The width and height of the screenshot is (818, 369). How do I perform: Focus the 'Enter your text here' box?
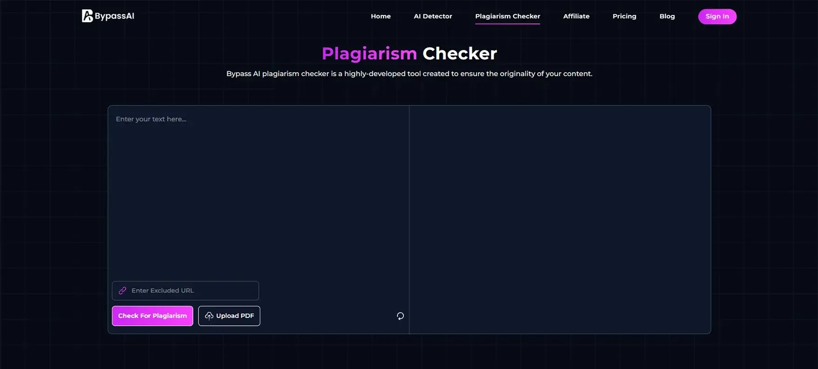pyautogui.click(x=258, y=186)
